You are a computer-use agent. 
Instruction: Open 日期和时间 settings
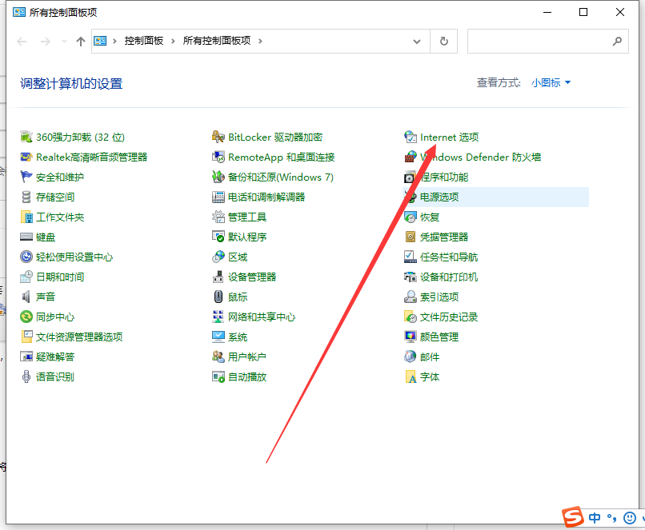(62, 277)
